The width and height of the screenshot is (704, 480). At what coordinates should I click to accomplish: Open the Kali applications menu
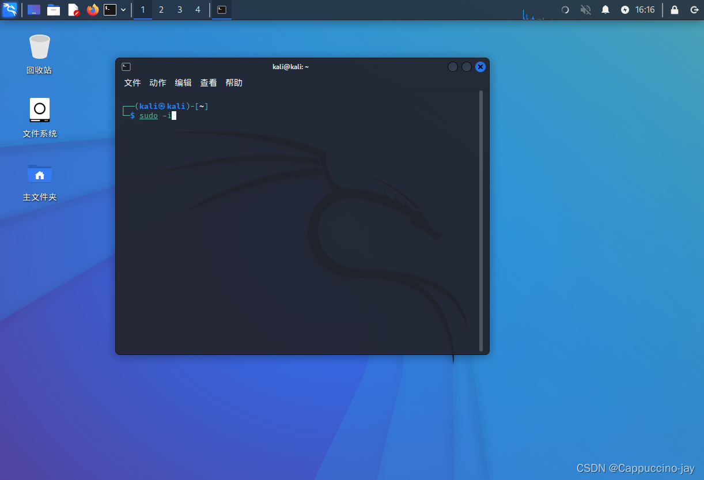10,9
